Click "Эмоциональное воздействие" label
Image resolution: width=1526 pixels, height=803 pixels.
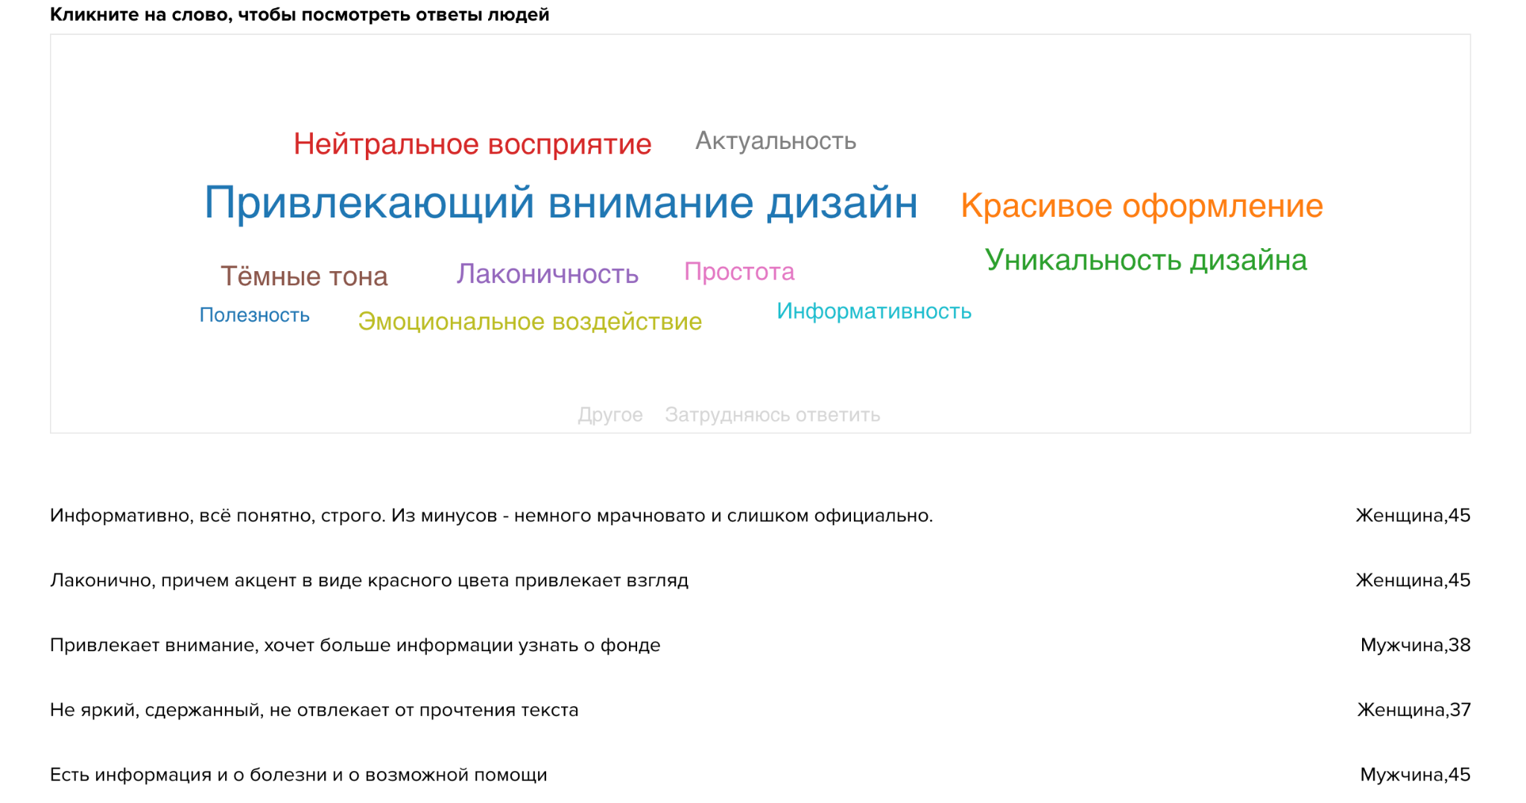531,321
